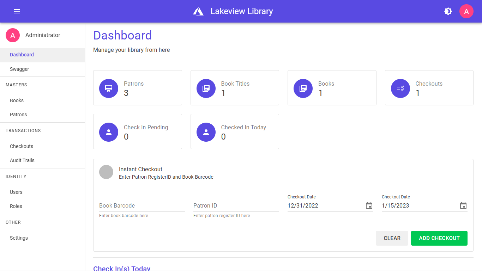
Task: Open Settings under Other
Action: [x=42, y=238]
